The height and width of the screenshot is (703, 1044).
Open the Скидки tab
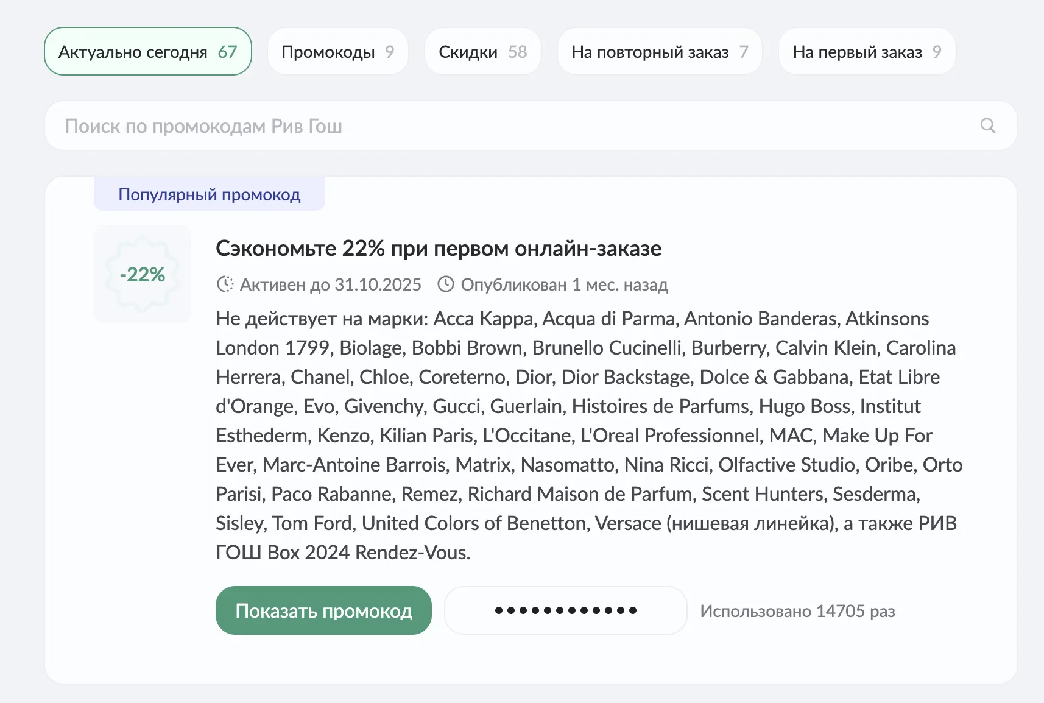pos(482,52)
